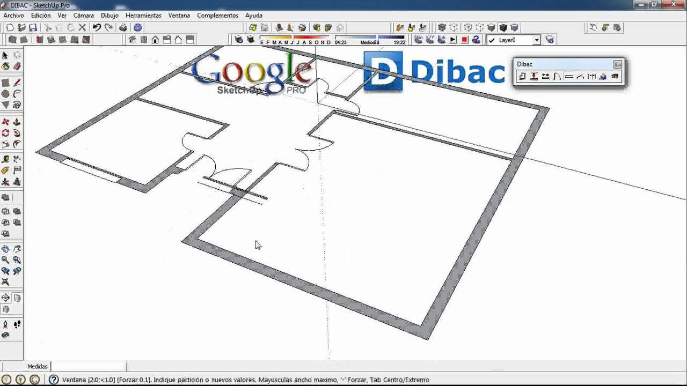
Task: Select the Line pencil tool
Action: [x=17, y=83]
